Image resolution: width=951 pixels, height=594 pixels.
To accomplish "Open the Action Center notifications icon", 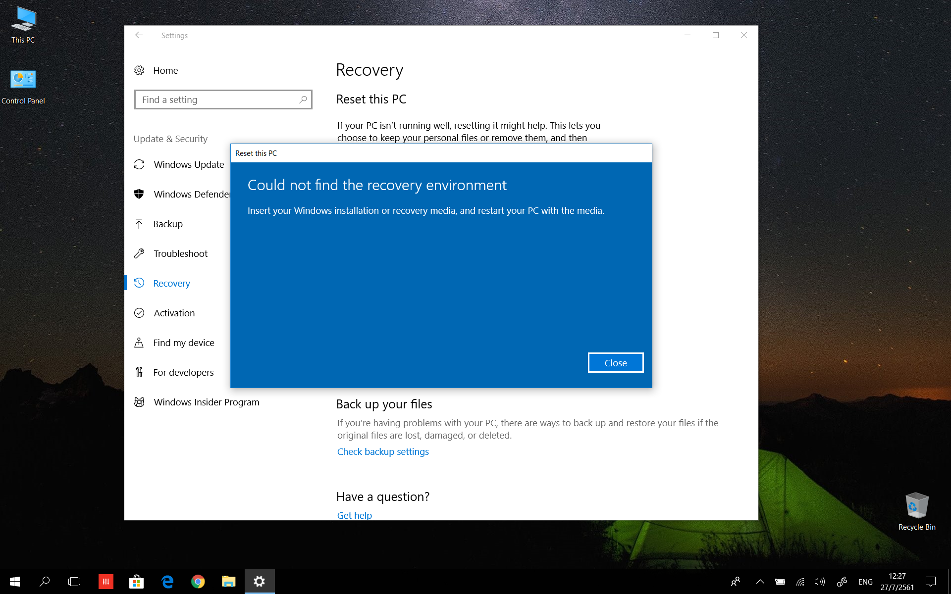I will click(x=931, y=582).
